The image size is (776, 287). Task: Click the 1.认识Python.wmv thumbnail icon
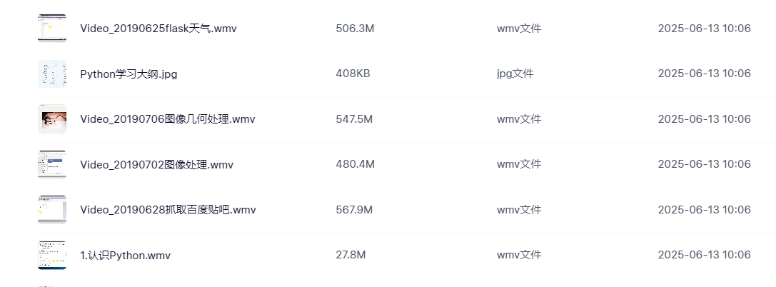point(52,256)
